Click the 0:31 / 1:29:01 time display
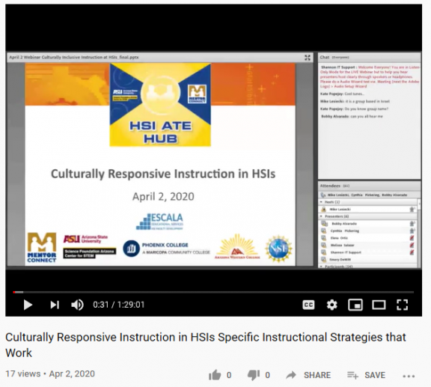431x387 pixels. (119, 305)
